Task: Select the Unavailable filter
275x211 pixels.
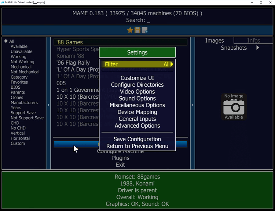Action: pyautogui.click(x=21, y=51)
